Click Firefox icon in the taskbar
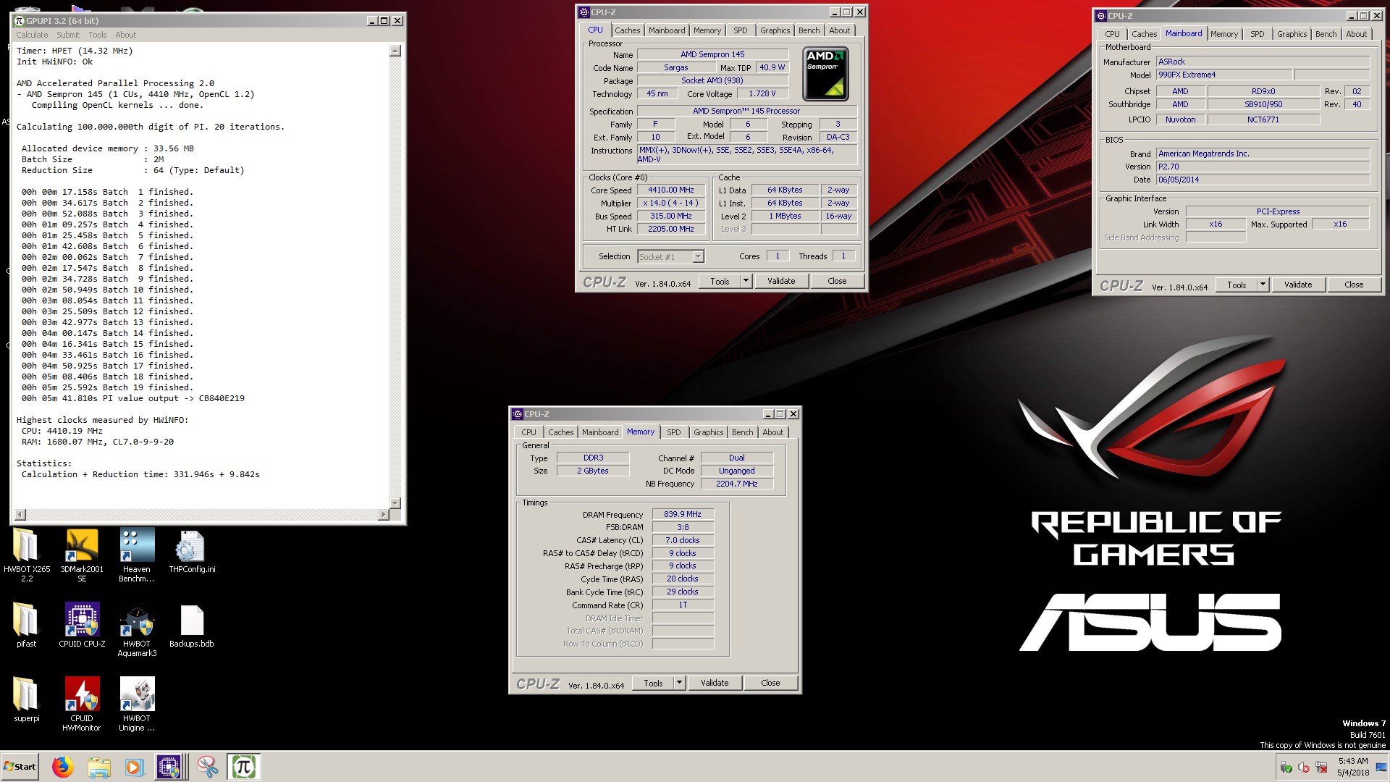 point(63,767)
